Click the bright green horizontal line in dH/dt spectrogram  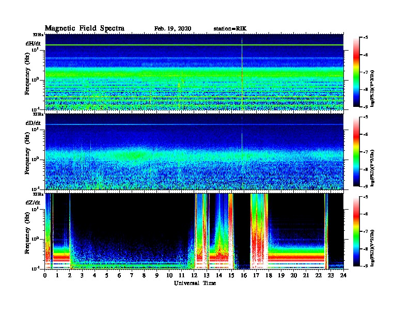[x=194, y=45]
